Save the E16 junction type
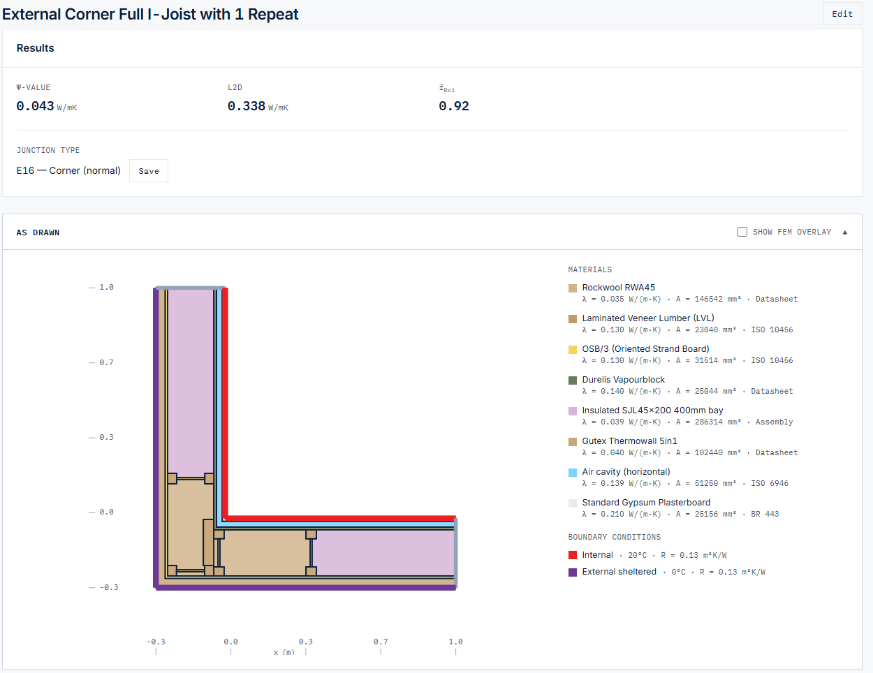Image resolution: width=873 pixels, height=673 pixels. tap(149, 171)
